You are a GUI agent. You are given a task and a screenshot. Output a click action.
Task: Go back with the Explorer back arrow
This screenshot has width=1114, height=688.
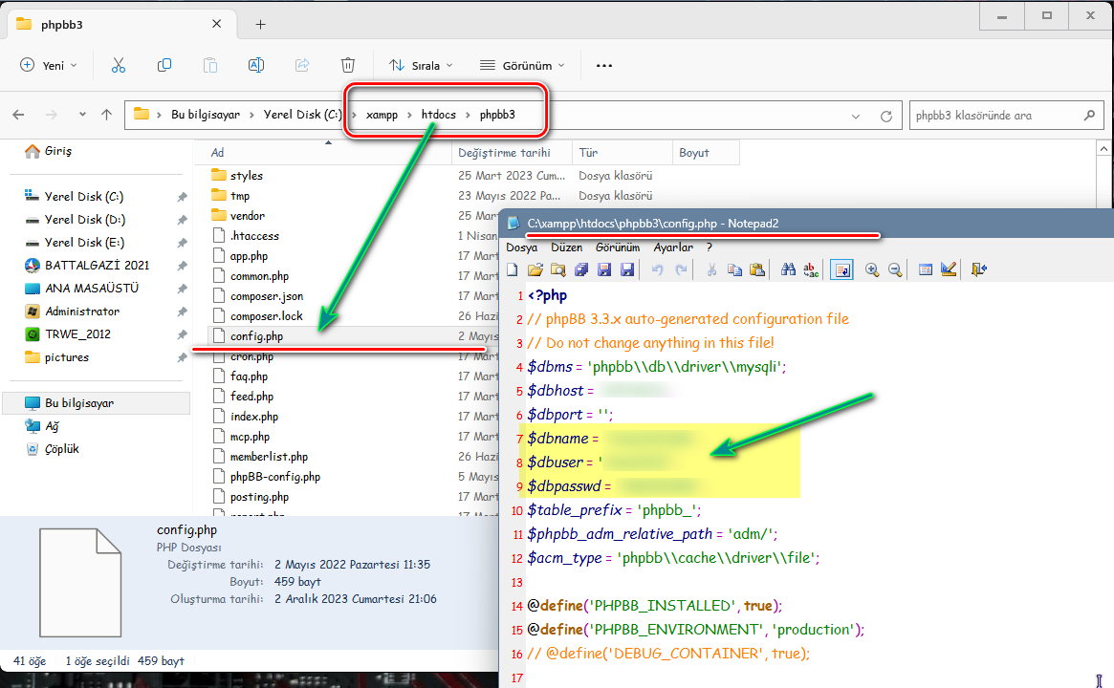point(18,115)
